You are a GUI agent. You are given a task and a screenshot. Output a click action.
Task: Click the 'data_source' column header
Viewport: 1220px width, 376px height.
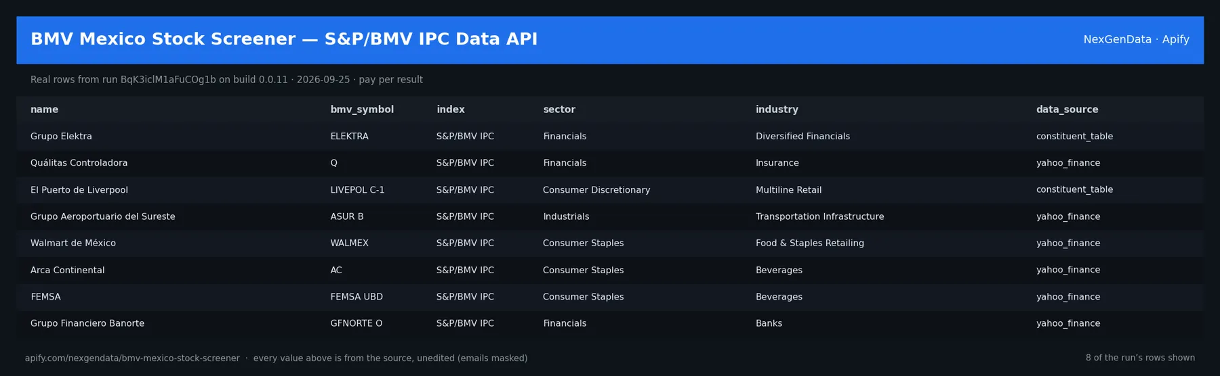pyautogui.click(x=1067, y=110)
